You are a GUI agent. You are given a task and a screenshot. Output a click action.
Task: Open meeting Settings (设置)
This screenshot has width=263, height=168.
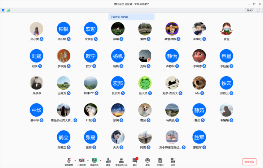(173, 160)
